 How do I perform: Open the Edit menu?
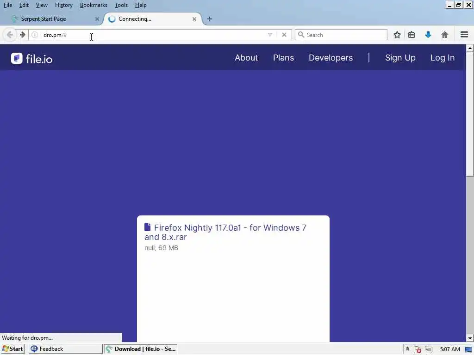coord(24,5)
